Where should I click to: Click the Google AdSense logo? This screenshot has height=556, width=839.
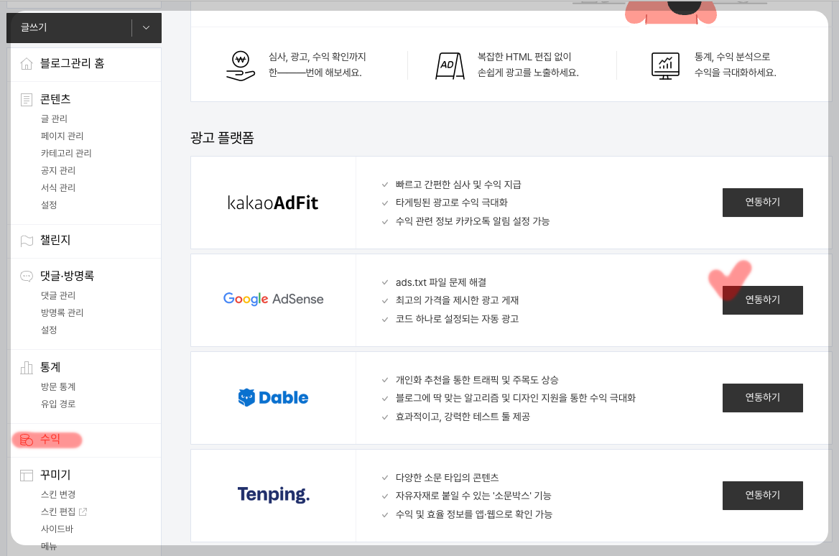click(273, 300)
